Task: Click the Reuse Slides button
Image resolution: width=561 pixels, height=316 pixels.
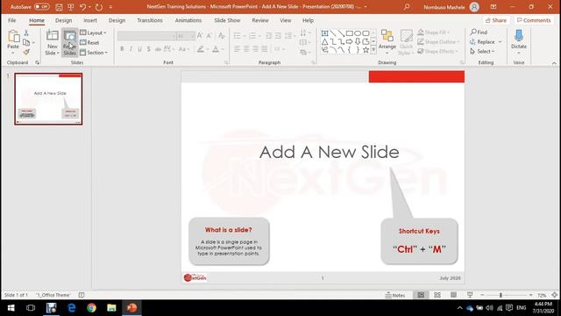Action: [x=69, y=43]
